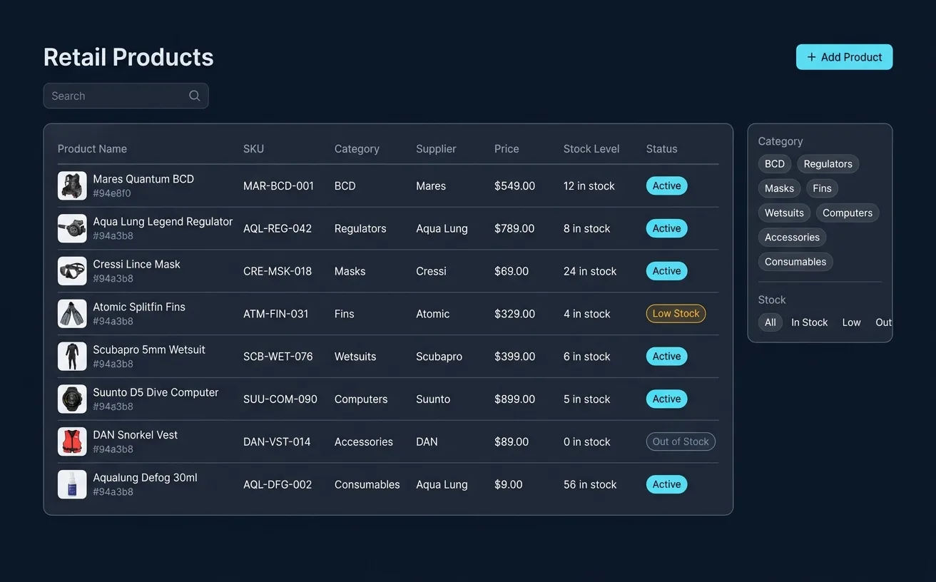Toggle the Masks category filter
Viewport: 936px width, 582px height.
[x=779, y=188]
